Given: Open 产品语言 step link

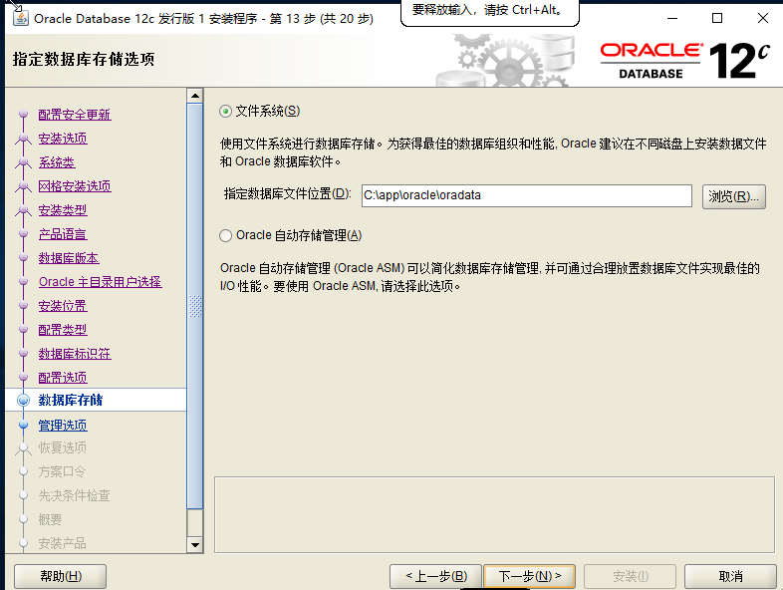Looking at the screenshot, I should click(63, 234).
